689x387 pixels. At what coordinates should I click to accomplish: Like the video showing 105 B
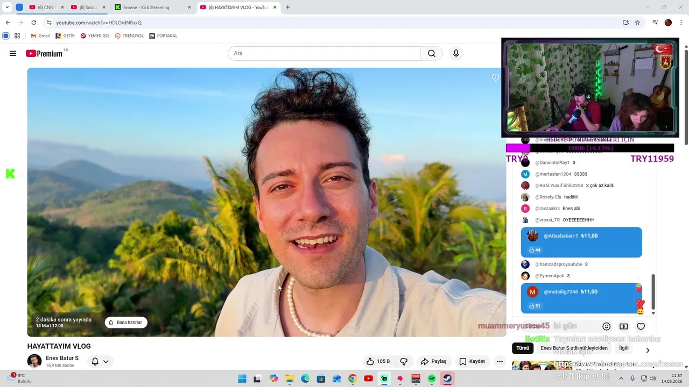378,361
